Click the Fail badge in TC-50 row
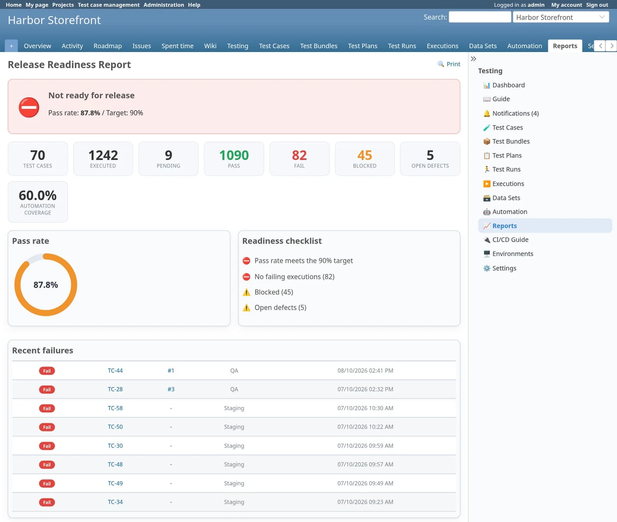The width and height of the screenshot is (617, 522). click(47, 427)
